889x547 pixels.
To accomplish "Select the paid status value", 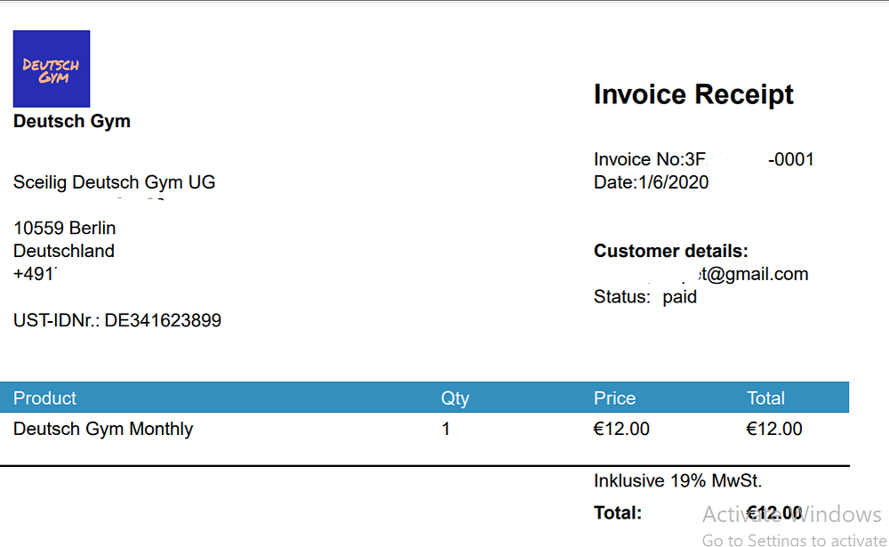I will pos(679,297).
